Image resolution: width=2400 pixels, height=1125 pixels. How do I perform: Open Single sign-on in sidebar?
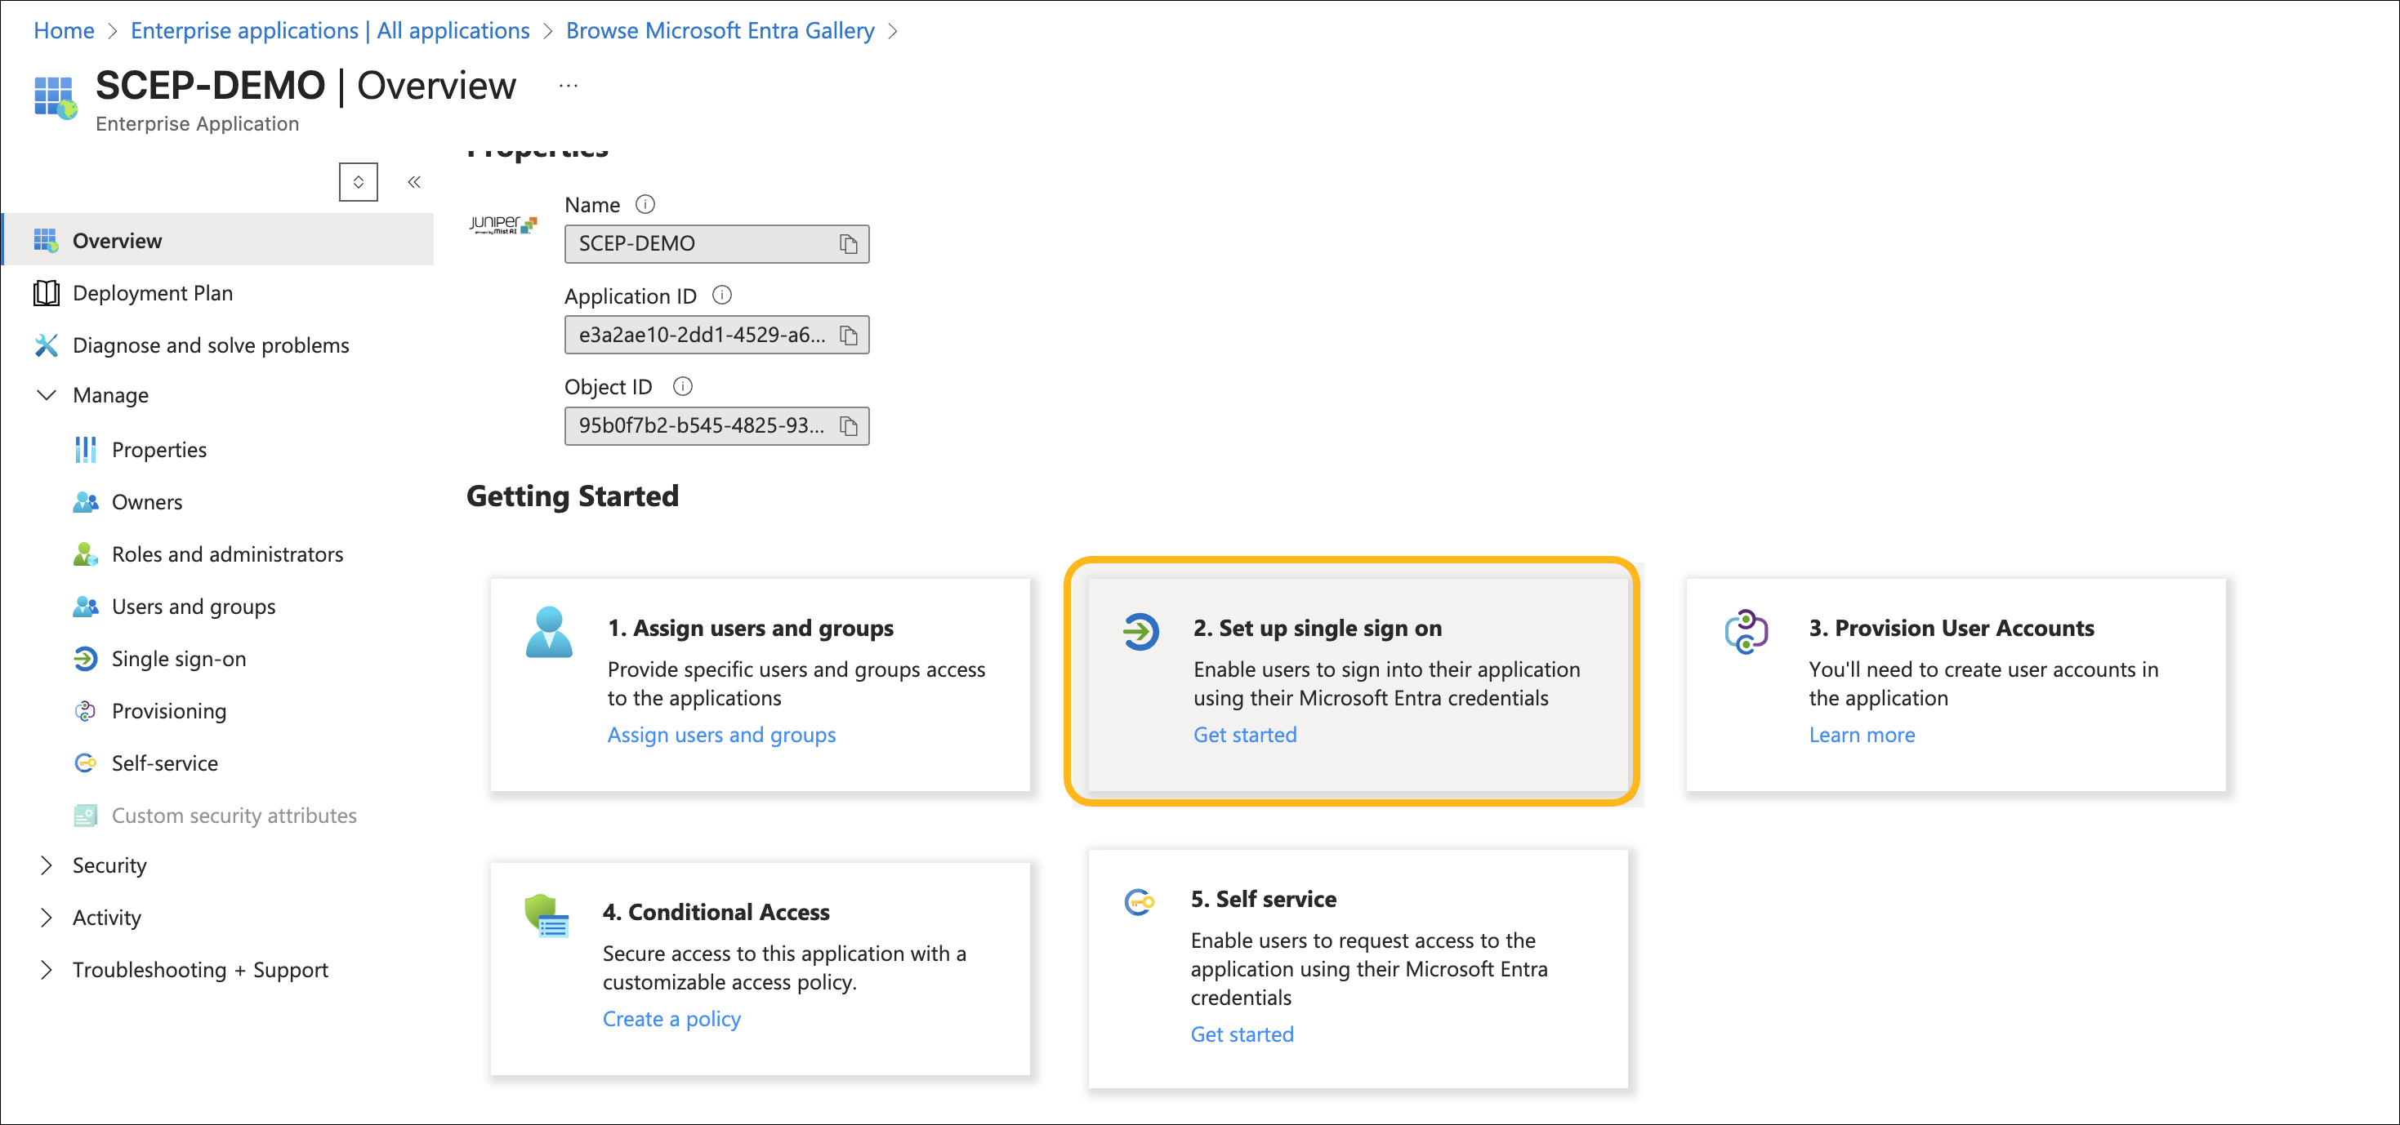(x=179, y=658)
